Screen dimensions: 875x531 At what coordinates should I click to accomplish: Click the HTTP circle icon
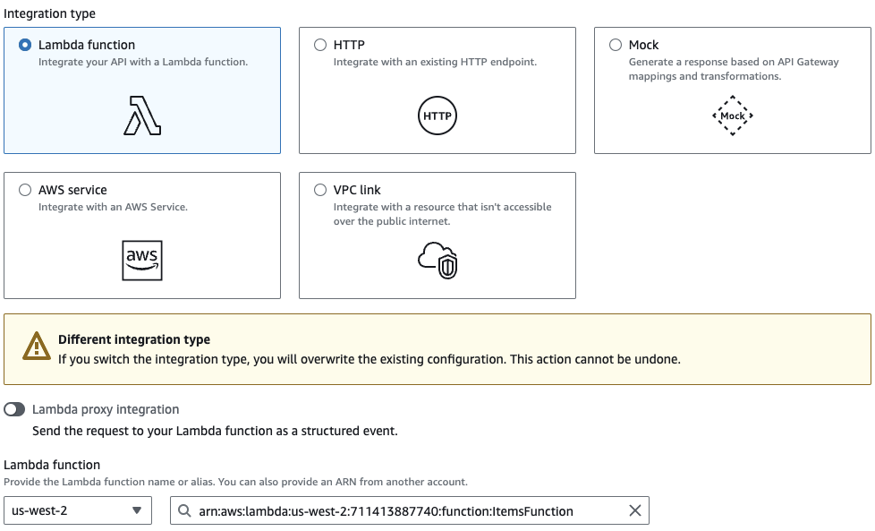click(437, 116)
